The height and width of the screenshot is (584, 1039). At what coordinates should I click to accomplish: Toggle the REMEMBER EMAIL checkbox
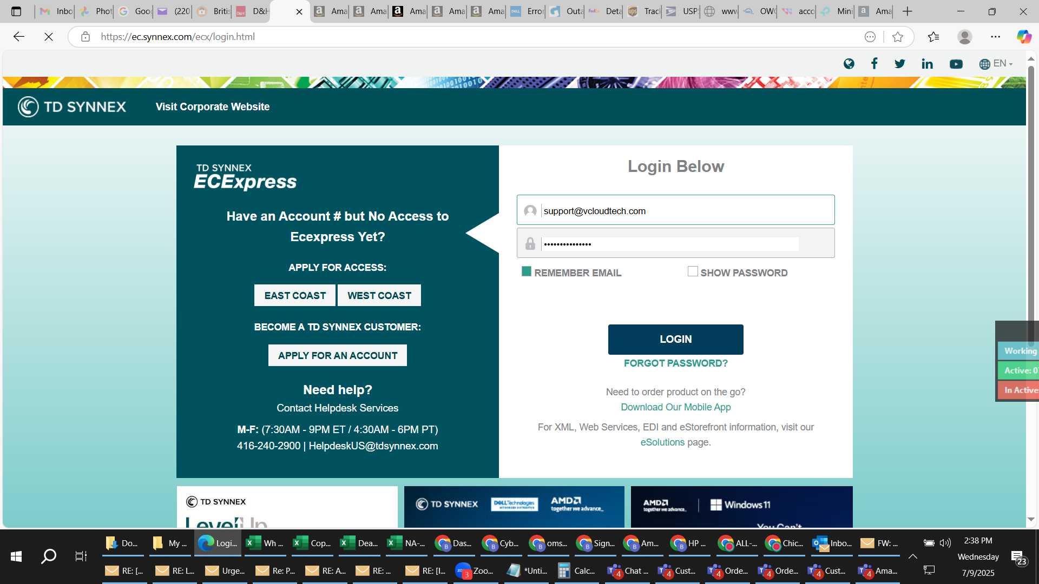coord(526,271)
